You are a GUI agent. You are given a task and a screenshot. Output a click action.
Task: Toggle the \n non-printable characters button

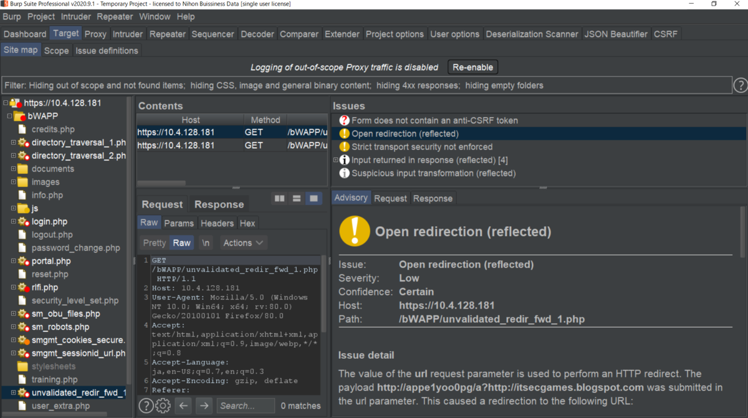205,243
